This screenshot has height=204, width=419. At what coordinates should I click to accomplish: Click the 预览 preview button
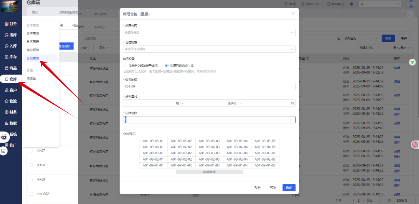(x=273, y=188)
